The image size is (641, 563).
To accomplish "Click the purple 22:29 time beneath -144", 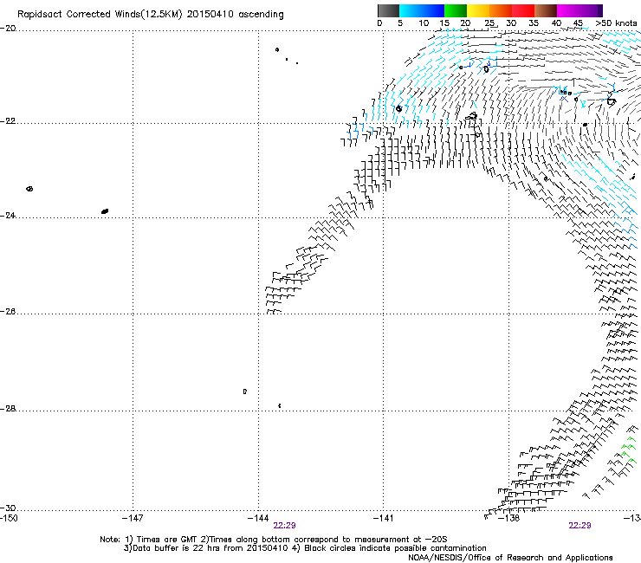I will pos(284,526).
